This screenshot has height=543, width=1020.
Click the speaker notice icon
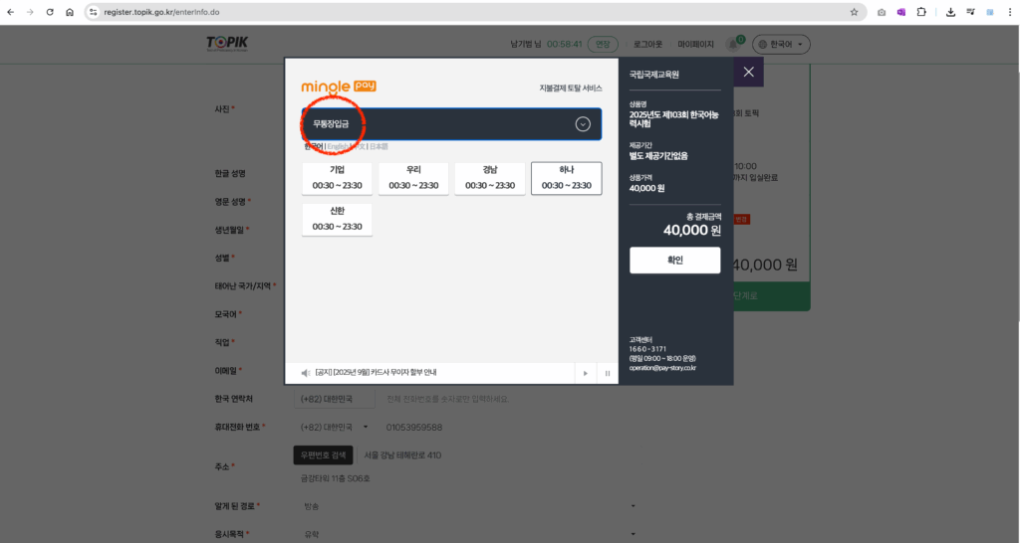coord(305,373)
